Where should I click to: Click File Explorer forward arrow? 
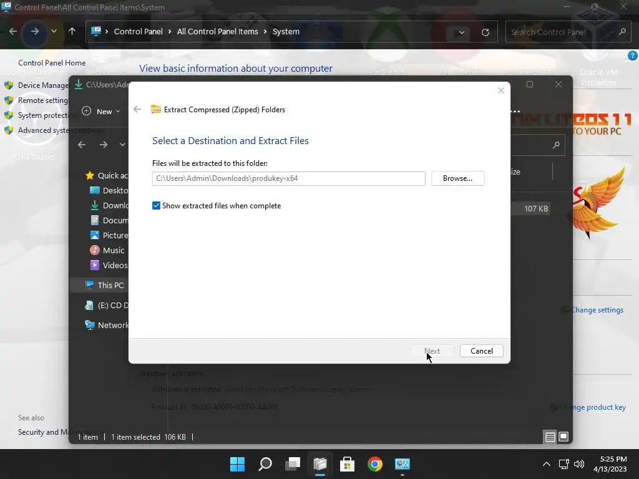click(104, 145)
